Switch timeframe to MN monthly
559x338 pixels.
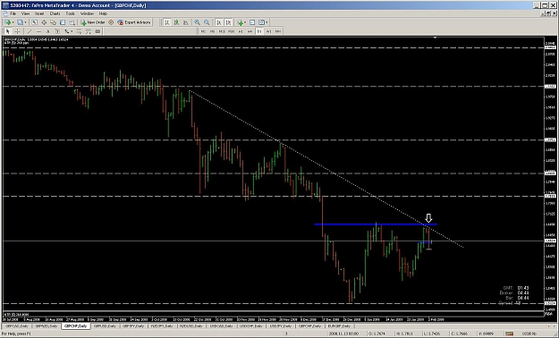[x=278, y=31]
